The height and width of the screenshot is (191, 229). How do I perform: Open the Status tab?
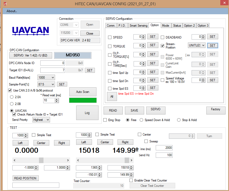[x=177, y=26]
